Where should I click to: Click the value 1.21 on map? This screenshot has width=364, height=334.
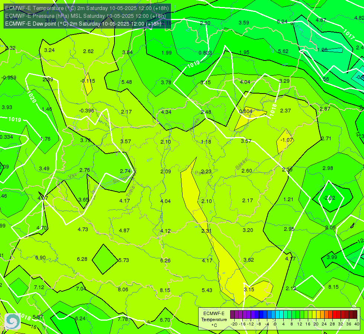pos(288,199)
